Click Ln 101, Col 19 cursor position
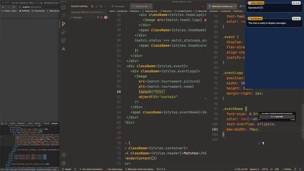Screen dimensions: 304x171 (241, 169)
